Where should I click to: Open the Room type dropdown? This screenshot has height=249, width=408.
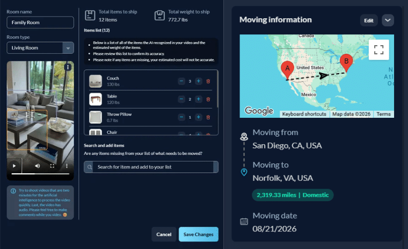click(x=40, y=48)
